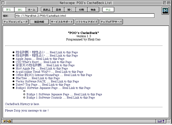The width and height of the screenshot is (172, 125).
Task: Click Real Link to this Page beside Apple Japan
Action: click(x=50, y=59)
